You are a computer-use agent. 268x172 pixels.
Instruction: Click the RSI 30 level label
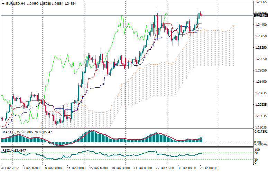tap(257, 160)
